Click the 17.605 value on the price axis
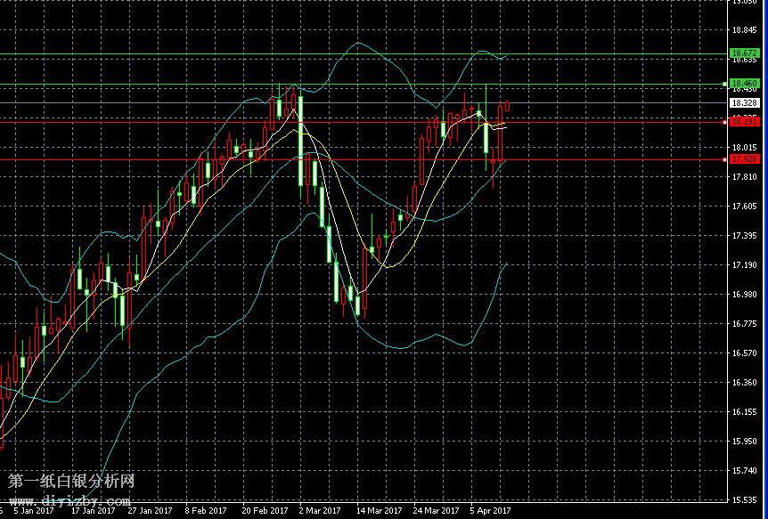Image resolution: width=768 pixels, height=519 pixels. coord(744,207)
